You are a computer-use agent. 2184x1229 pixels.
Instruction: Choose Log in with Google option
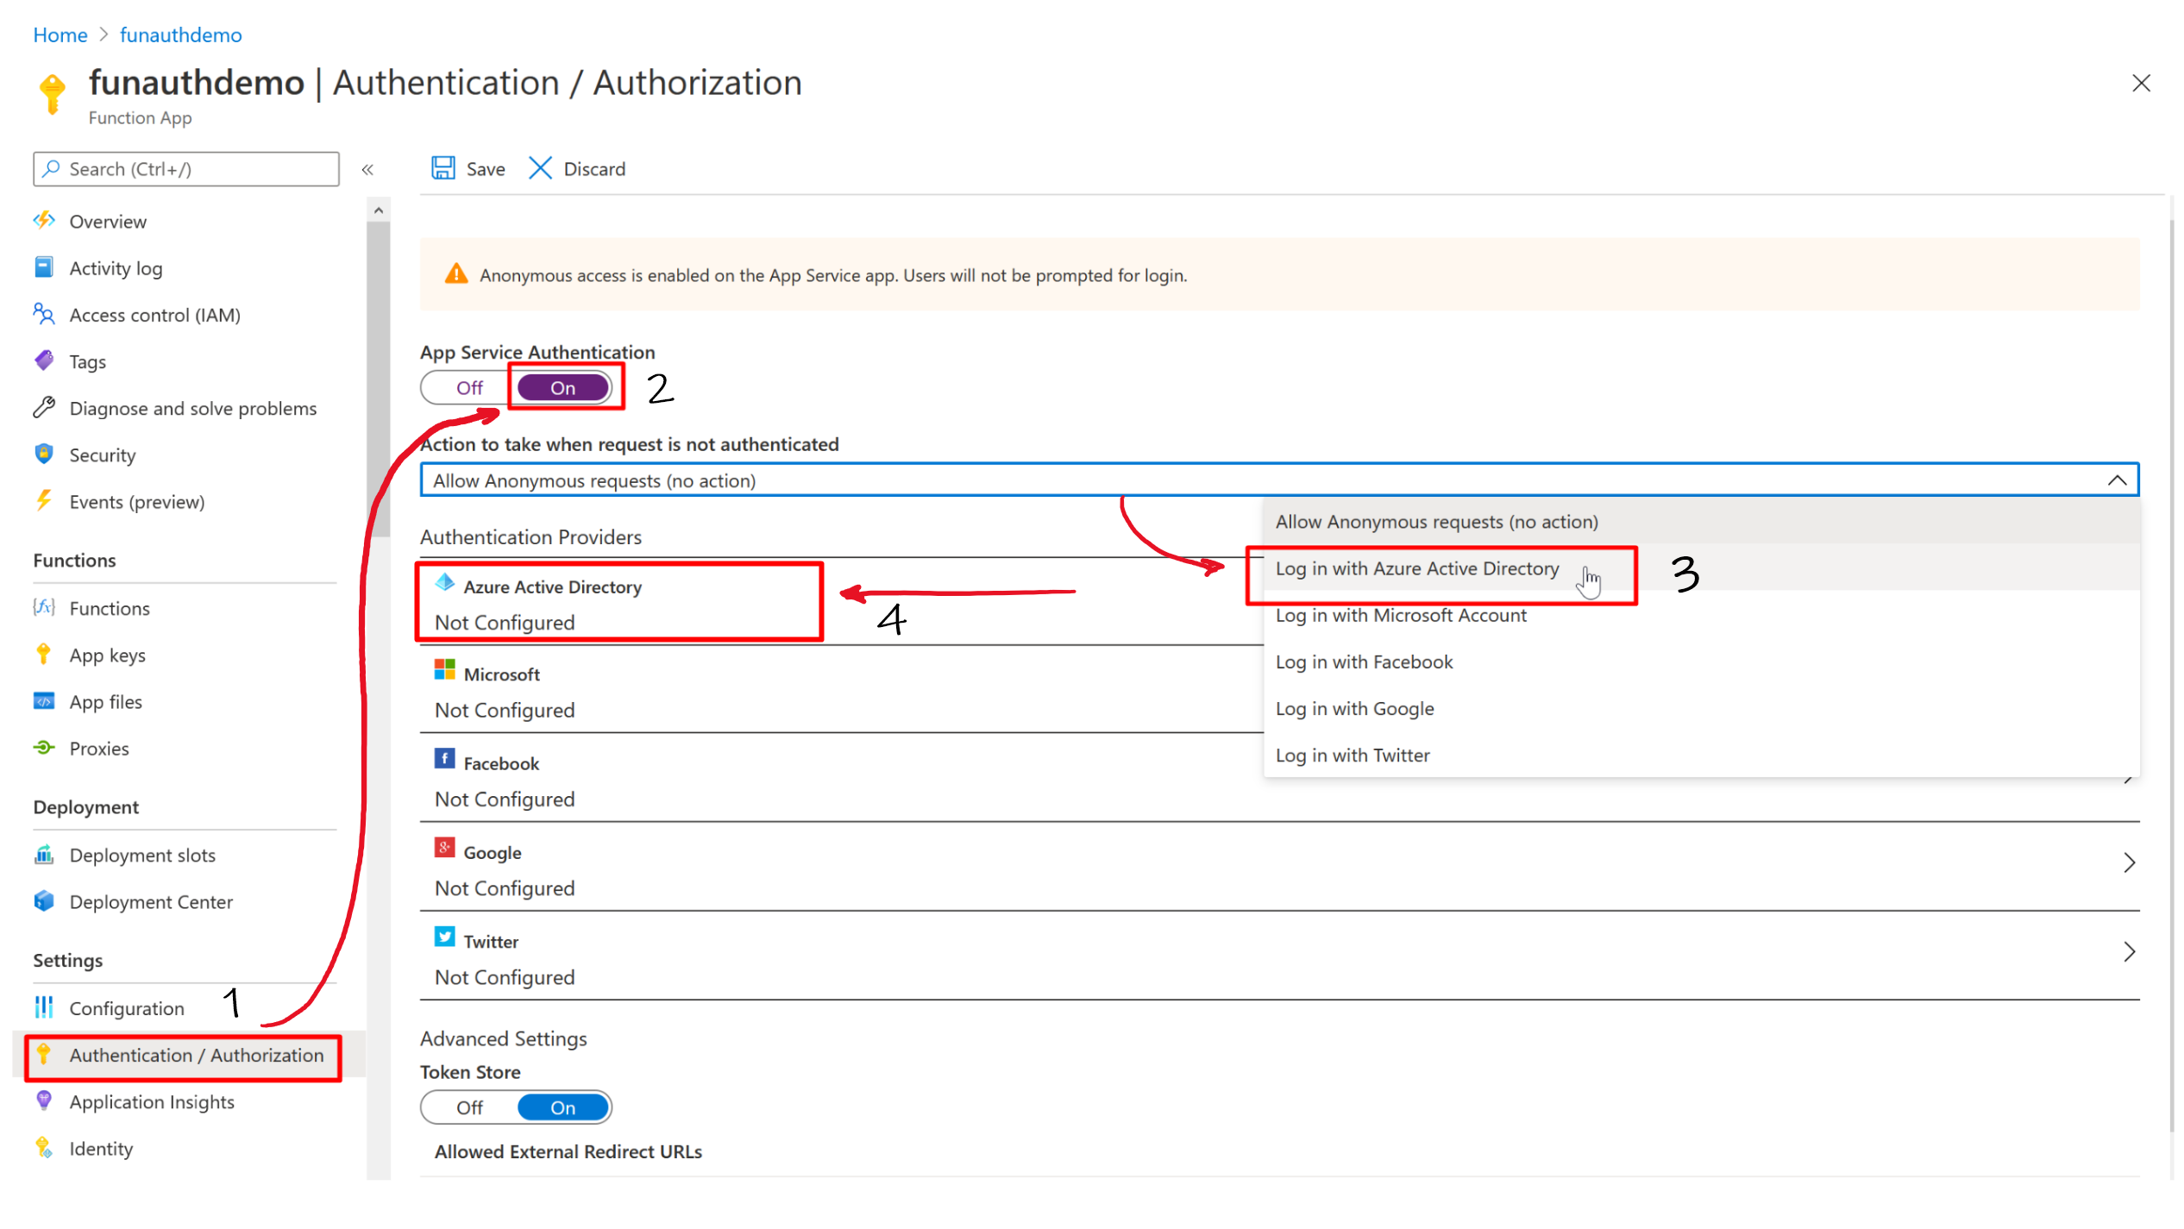(x=1354, y=709)
